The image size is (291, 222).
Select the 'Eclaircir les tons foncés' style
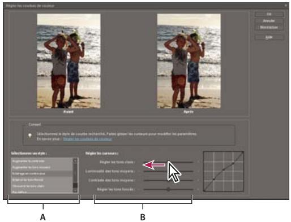(42, 180)
